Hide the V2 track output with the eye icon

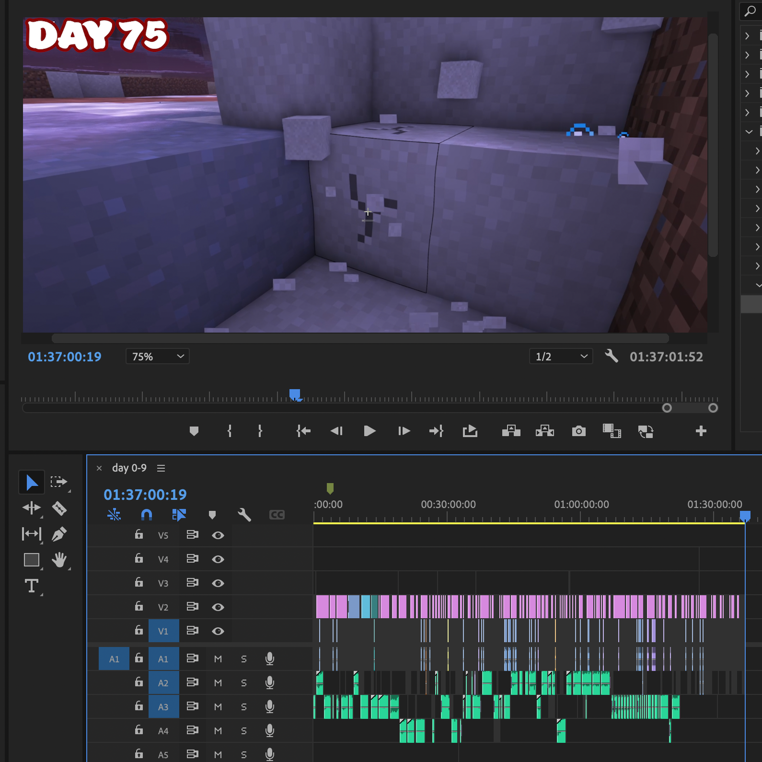[x=218, y=607]
